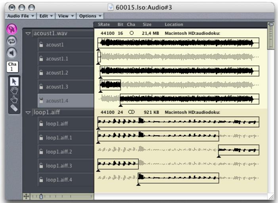Click the Size column header
Screen dimensions: 278x203
pos(147,25)
